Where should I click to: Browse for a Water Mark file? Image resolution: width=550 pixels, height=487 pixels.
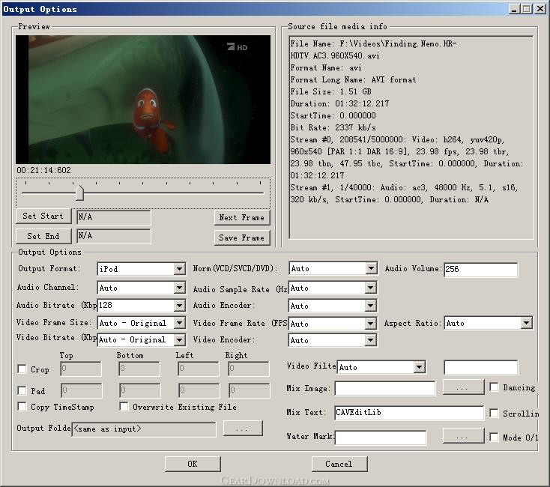[x=463, y=436]
